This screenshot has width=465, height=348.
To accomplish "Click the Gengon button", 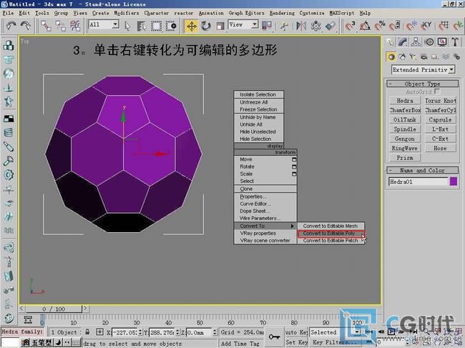I will tap(405, 139).
